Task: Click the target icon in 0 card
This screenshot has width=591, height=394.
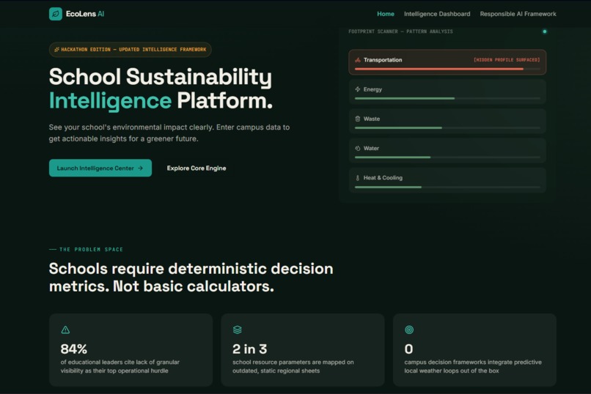Action: point(409,330)
